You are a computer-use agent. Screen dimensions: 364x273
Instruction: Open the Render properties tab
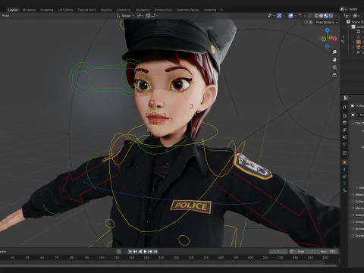tap(344, 115)
